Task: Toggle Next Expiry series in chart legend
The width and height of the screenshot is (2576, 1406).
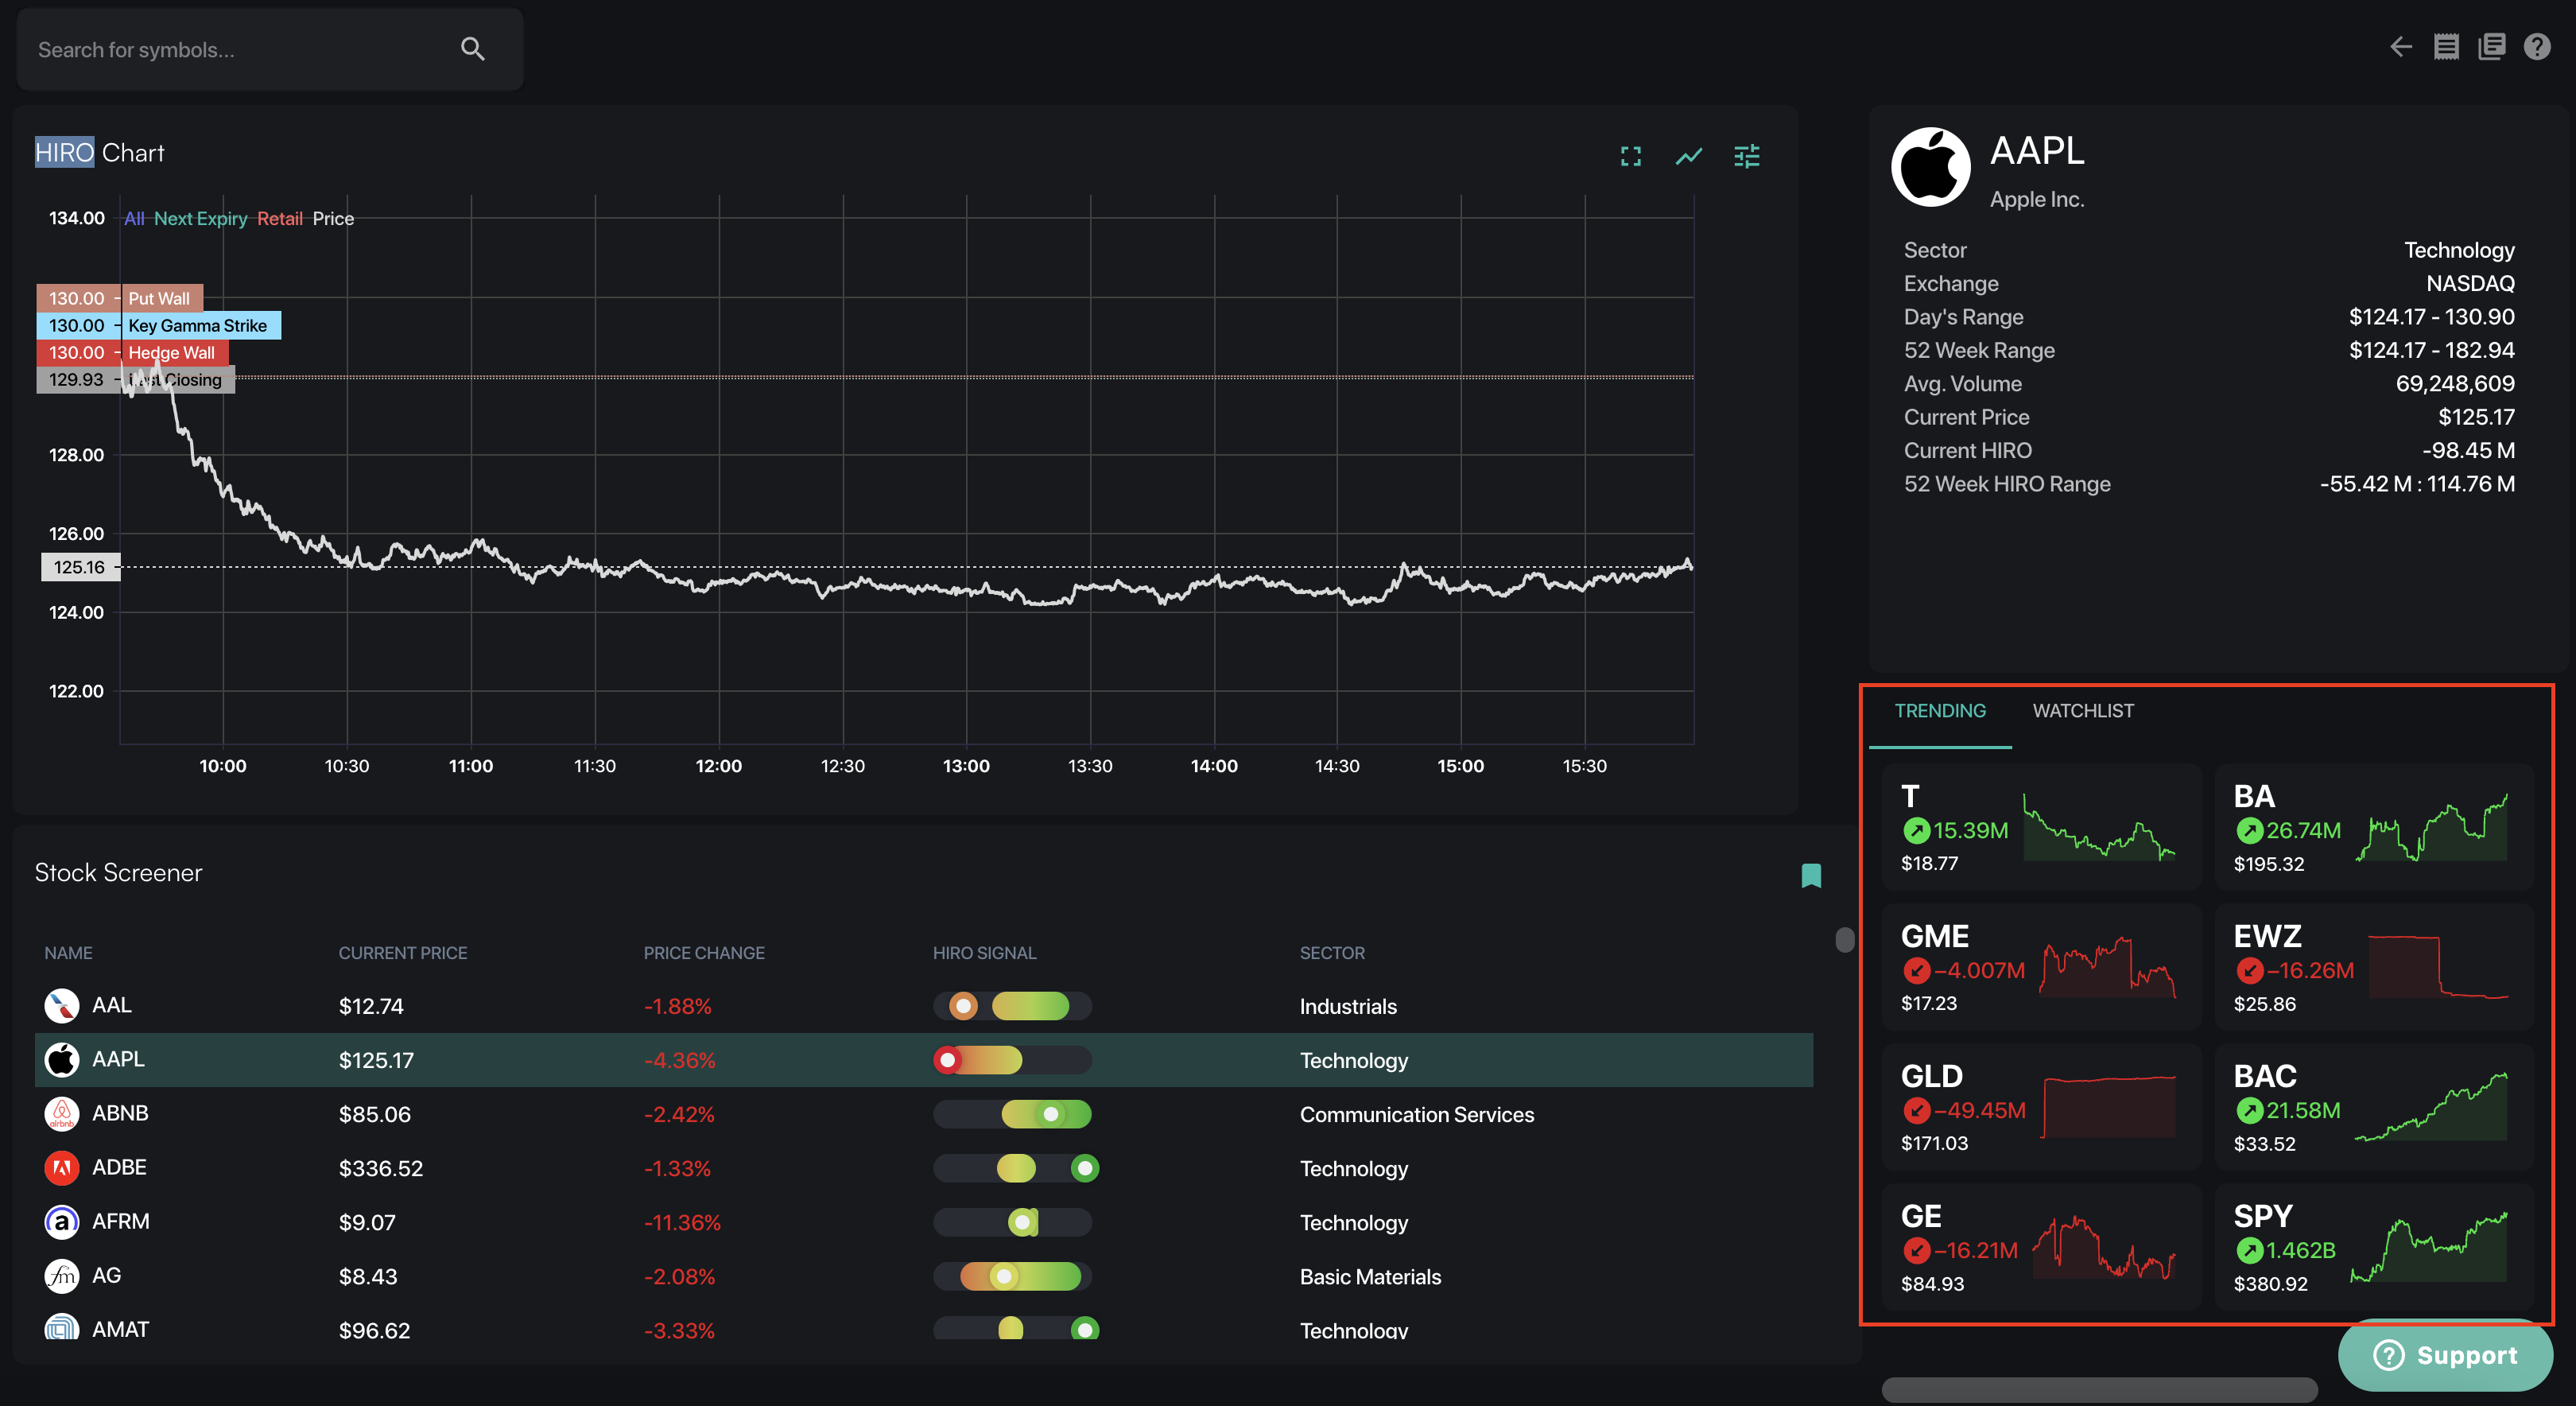Action: tap(200, 218)
